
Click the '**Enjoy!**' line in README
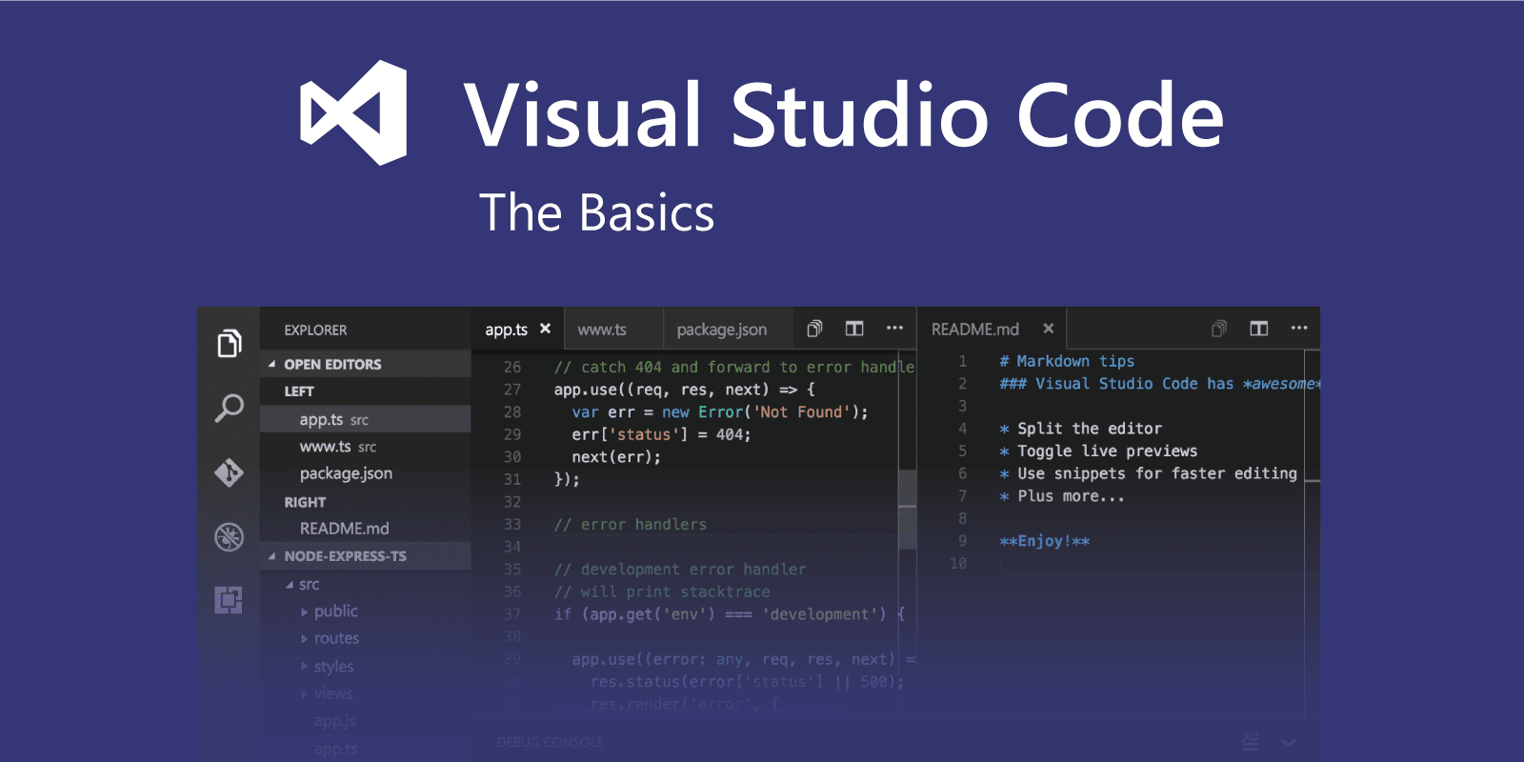point(1044,541)
